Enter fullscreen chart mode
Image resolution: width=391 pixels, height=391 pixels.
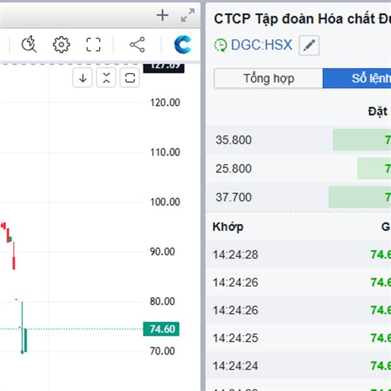point(94,44)
